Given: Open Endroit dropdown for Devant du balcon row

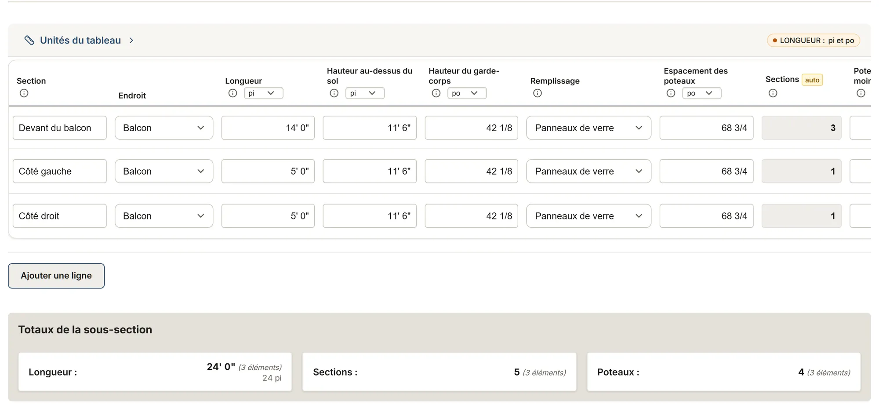Looking at the screenshot, I should click(x=164, y=128).
